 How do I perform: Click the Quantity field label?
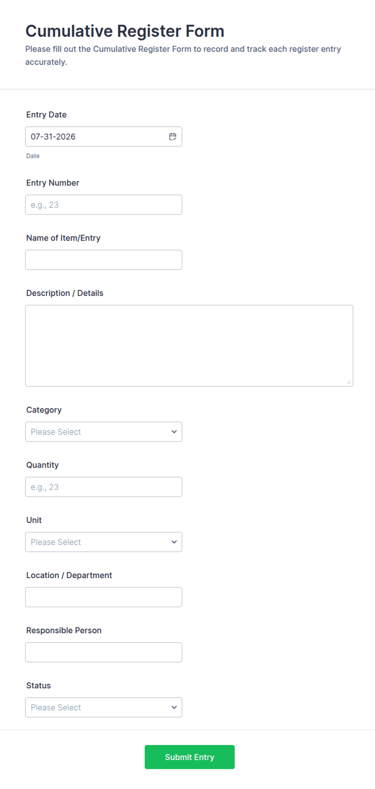[42, 465]
